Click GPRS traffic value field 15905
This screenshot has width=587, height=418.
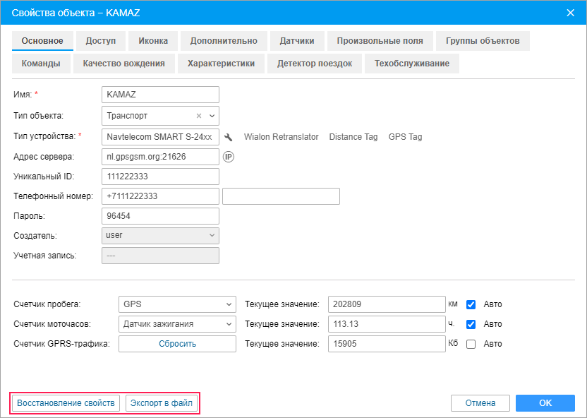tap(387, 344)
